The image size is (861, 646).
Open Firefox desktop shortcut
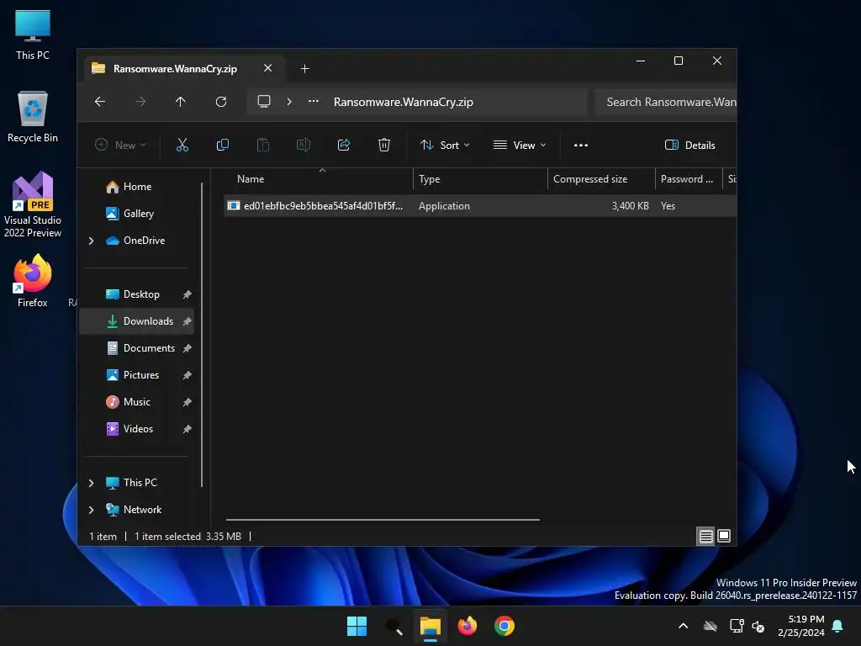point(33,281)
